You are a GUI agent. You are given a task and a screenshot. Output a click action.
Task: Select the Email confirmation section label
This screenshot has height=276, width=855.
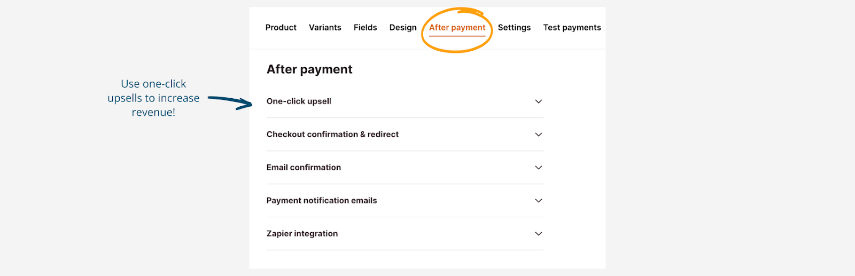coord(304,168)
